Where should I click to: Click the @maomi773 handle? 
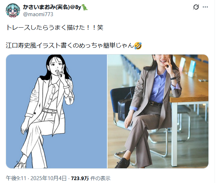pyautogui.click(x=38, y=14)
